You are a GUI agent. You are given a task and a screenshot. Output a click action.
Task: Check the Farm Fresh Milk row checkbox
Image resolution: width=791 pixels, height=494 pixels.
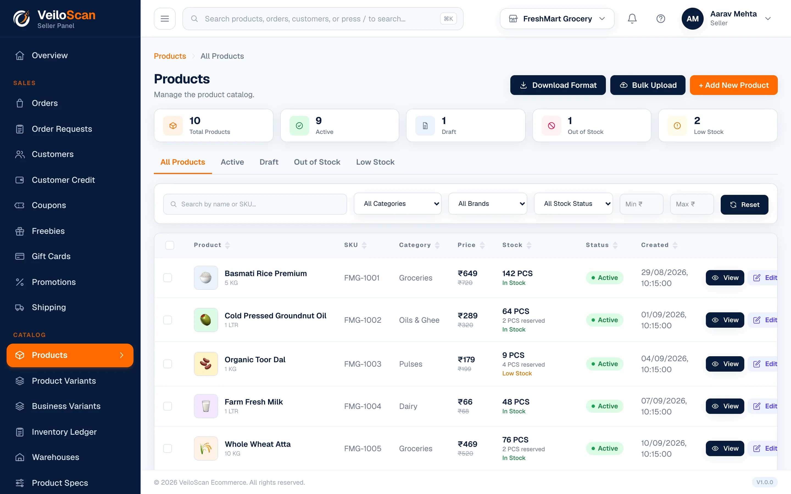[167, 406]
